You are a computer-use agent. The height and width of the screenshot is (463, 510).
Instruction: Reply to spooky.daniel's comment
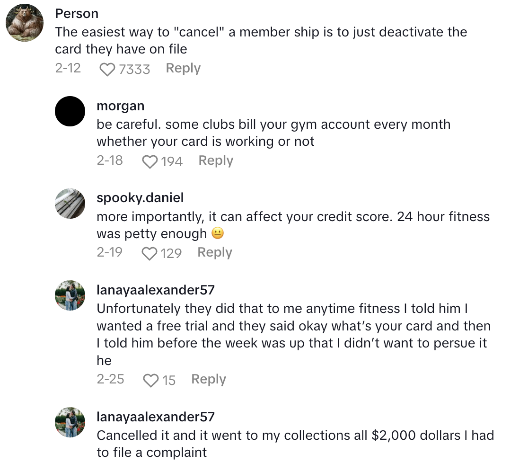click(x=215, y=252)
